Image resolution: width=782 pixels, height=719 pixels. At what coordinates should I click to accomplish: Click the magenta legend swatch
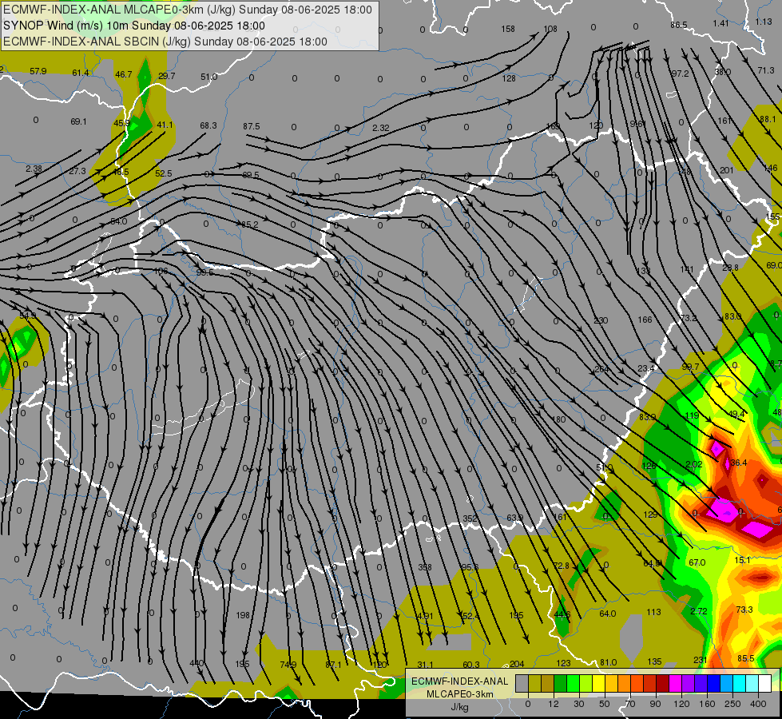coord(676,684)
